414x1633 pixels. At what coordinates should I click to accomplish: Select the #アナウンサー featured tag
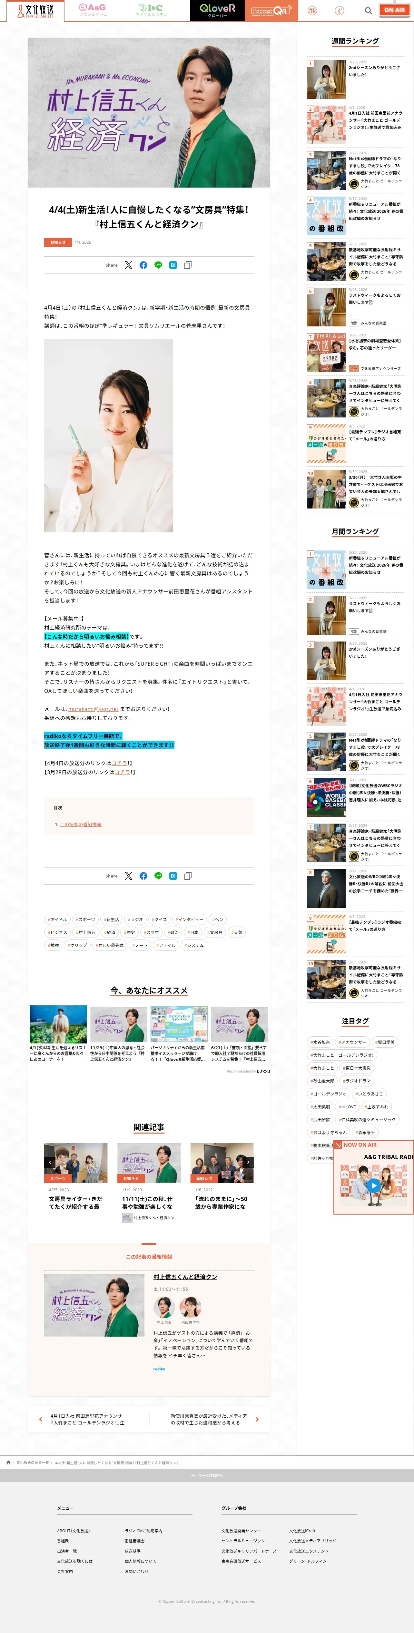(x=352, y=1042)
